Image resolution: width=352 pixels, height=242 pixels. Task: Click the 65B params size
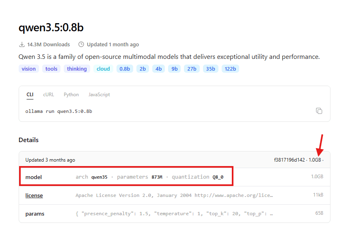tap(319, 213)
